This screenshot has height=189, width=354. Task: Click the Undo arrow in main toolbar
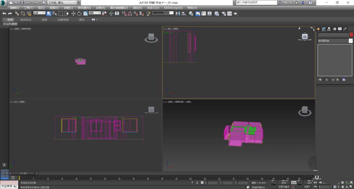pyautogui.click(x=4, y=13)
